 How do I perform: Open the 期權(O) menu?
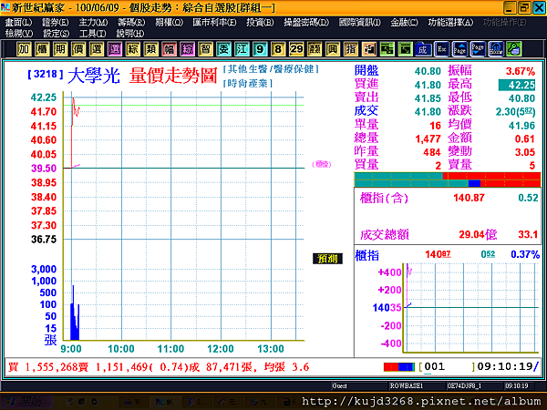click(x=170, y=23)
